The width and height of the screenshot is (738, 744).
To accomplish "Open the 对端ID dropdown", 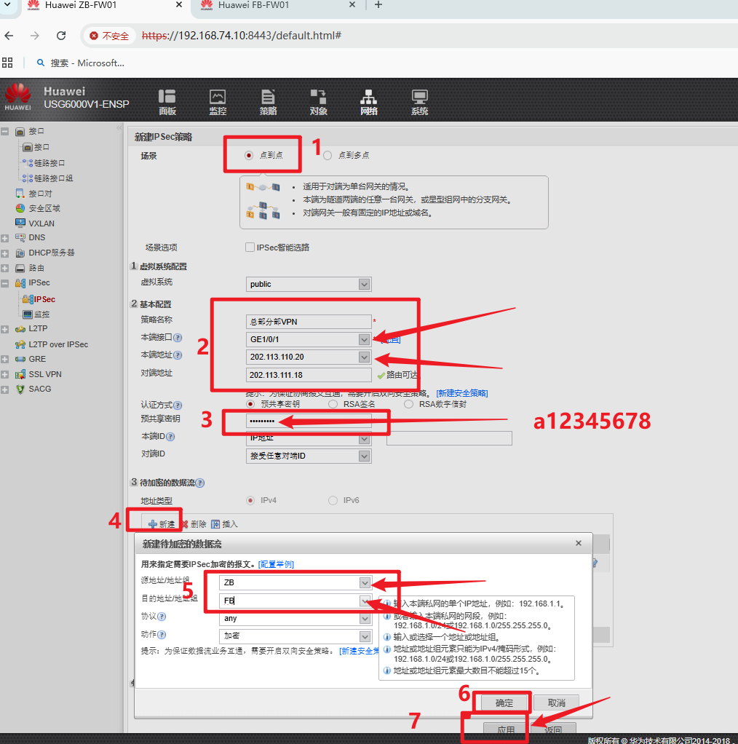I will click(365, 456).
